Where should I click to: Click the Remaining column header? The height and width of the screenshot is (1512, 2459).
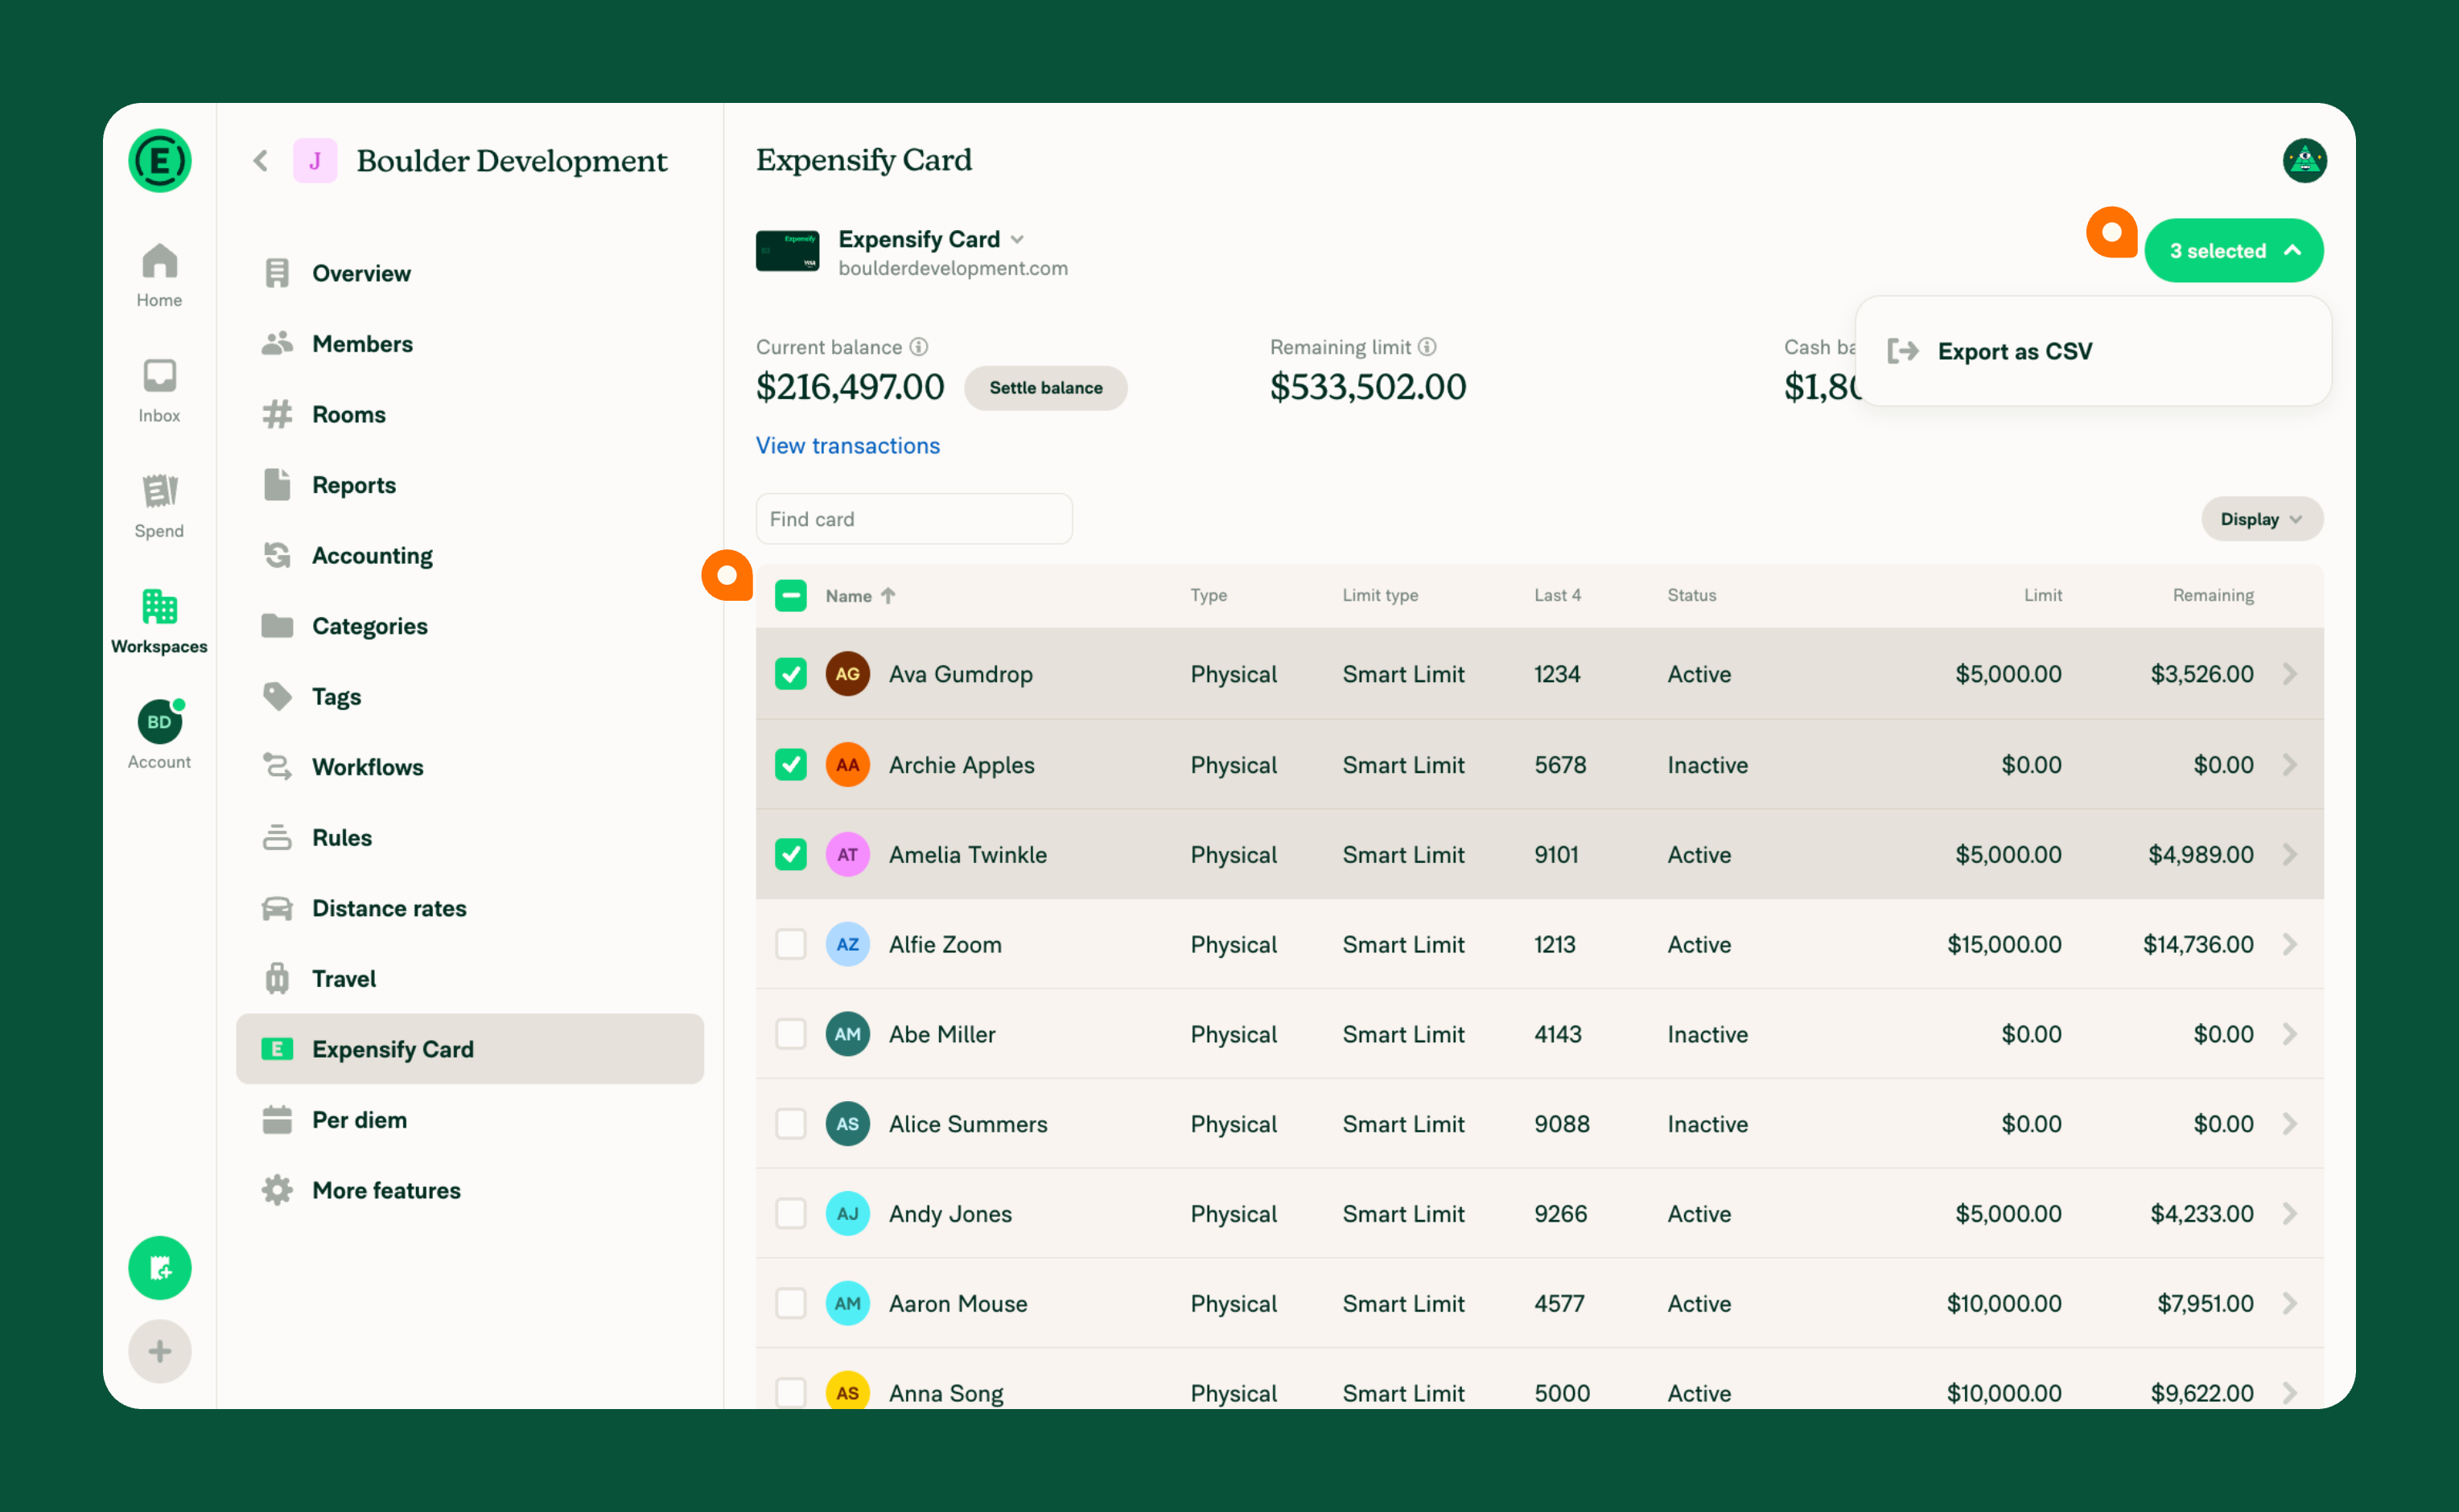(2212, 595)
